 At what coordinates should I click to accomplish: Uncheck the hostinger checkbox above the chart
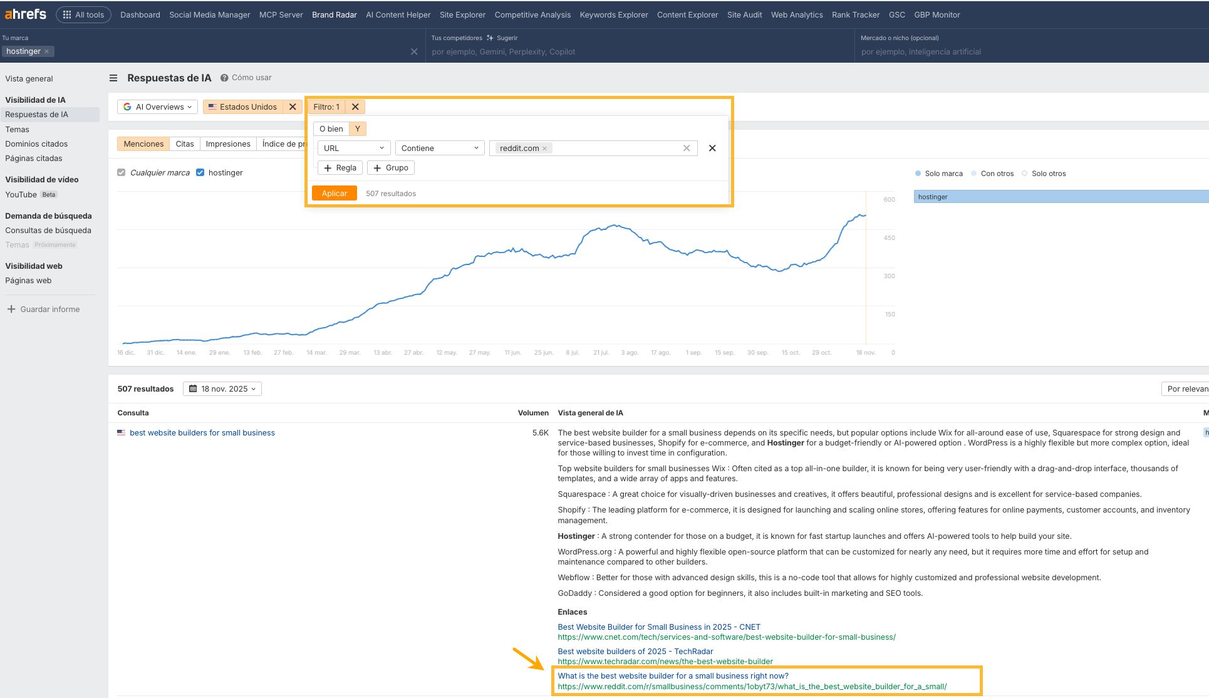click(200, 172)
